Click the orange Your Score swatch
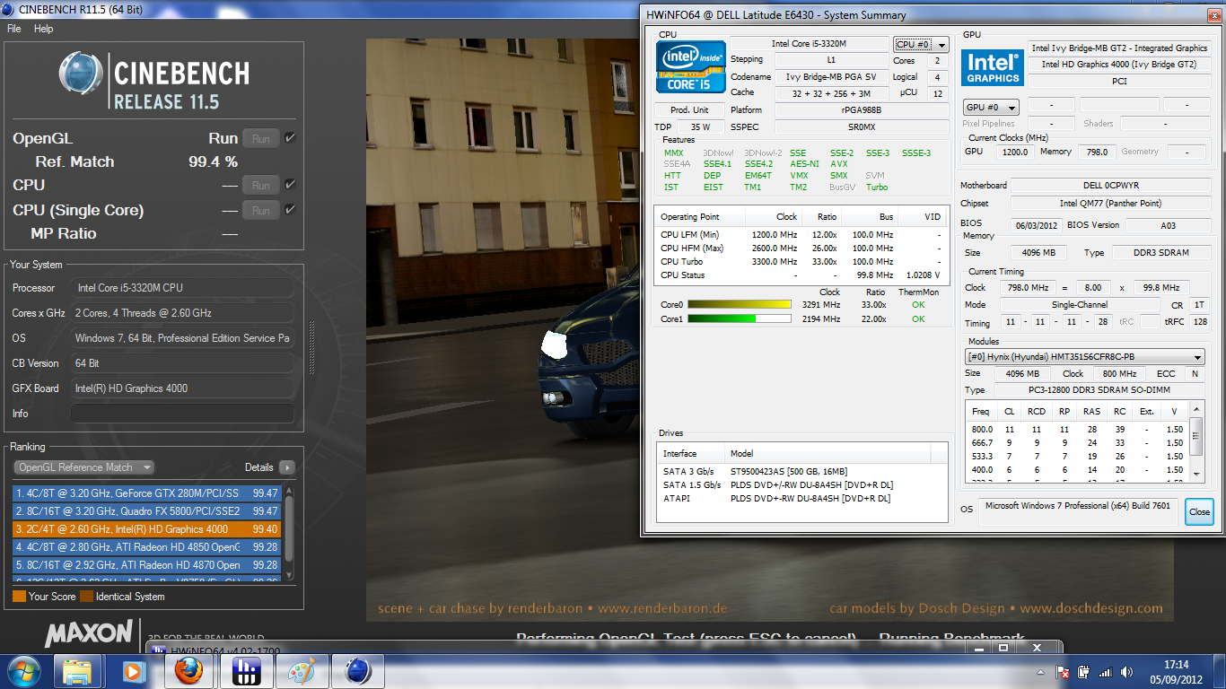 tap(20, 596)
